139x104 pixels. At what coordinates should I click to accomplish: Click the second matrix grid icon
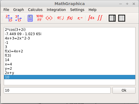pos(122,18)
